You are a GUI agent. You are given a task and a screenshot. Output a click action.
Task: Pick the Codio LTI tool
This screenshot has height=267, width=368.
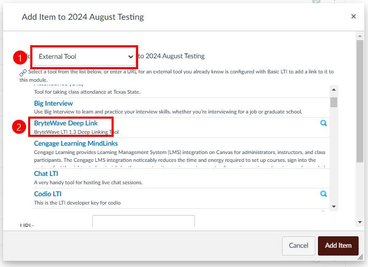(x=48, y=194)
